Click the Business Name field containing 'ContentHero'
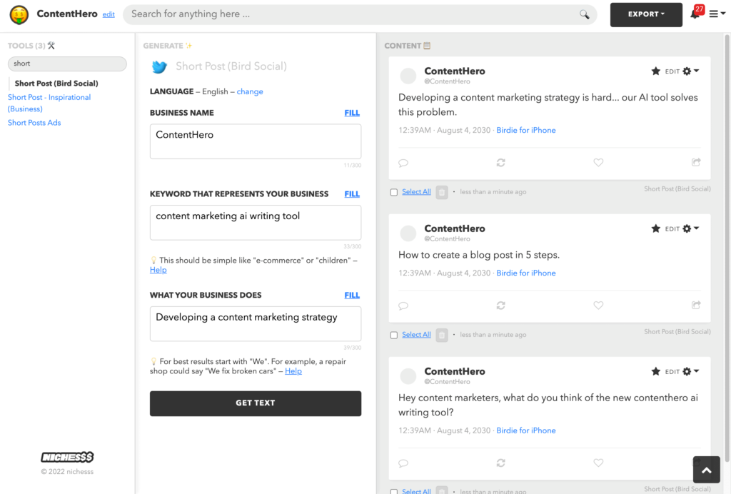 click(256, 141)
